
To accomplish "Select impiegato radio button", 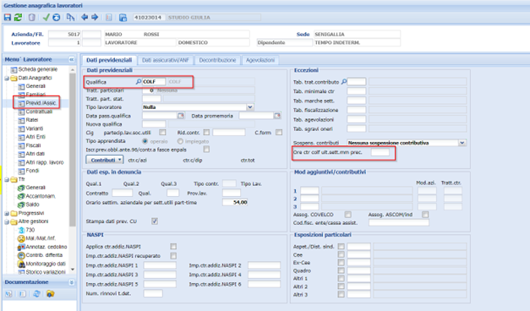I will coord(180,141).
